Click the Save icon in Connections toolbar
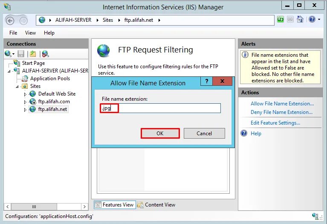The width and height of the screenshot is (327, 224). click(20, 54)
